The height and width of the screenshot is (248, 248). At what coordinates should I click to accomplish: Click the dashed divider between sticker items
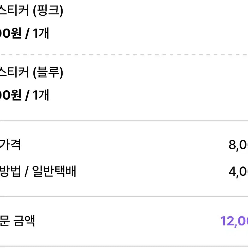[x=124, y=55]
